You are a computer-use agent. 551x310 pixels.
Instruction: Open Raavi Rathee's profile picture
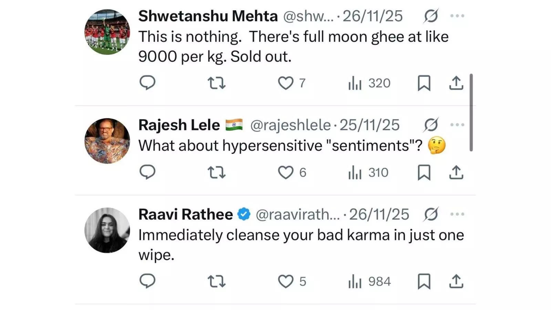click(x=107, y=230)
